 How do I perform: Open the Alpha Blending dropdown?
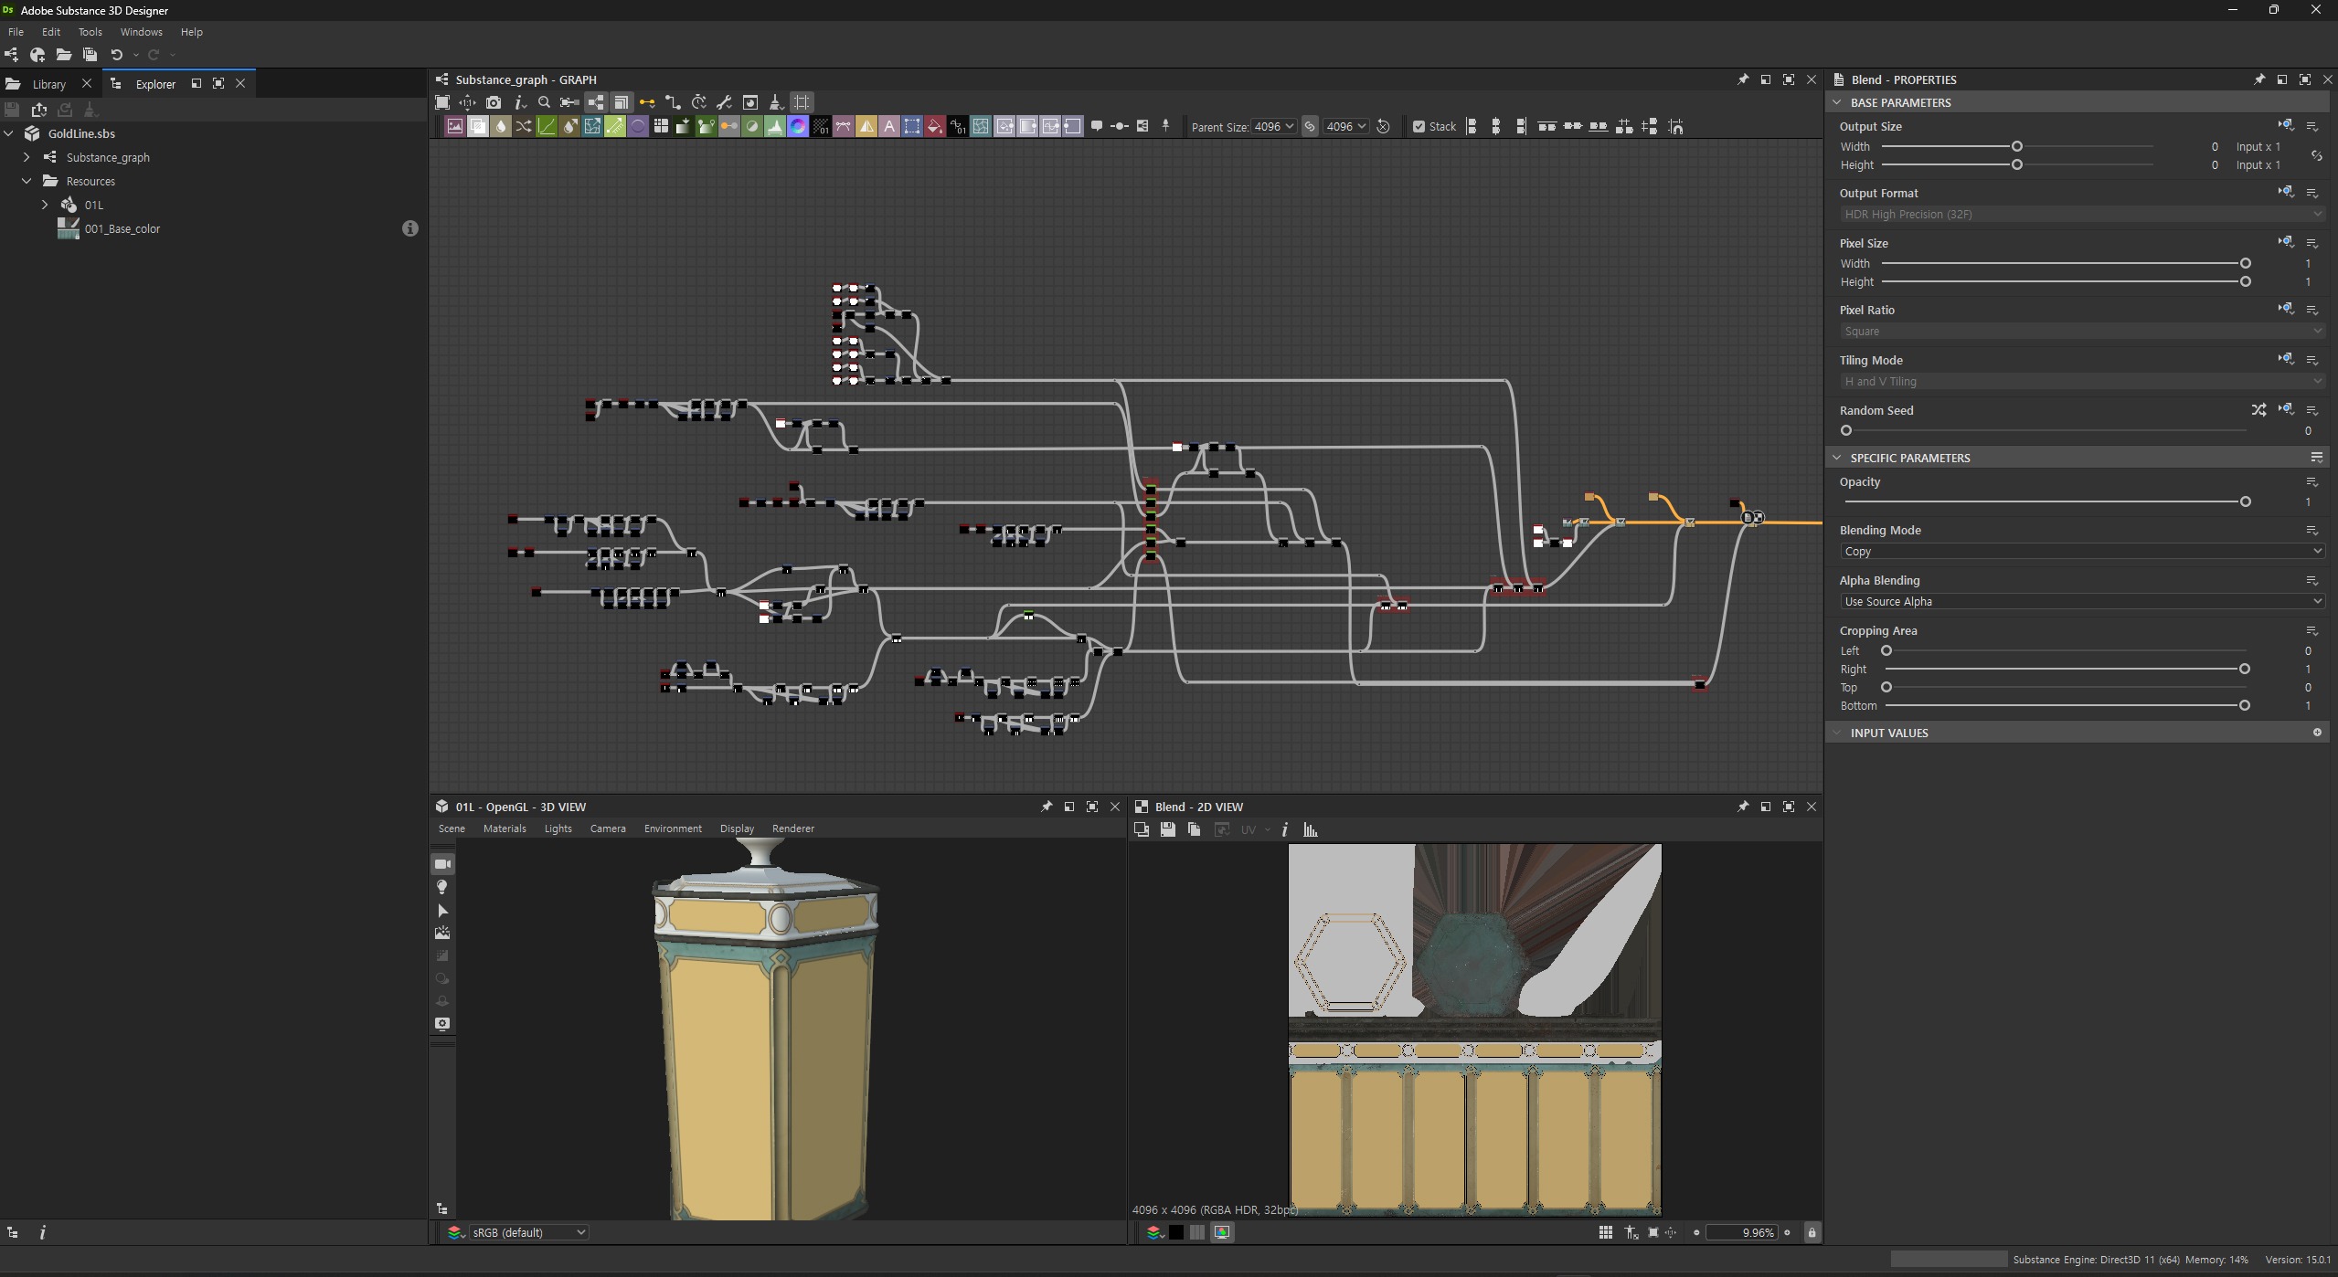2081,601
